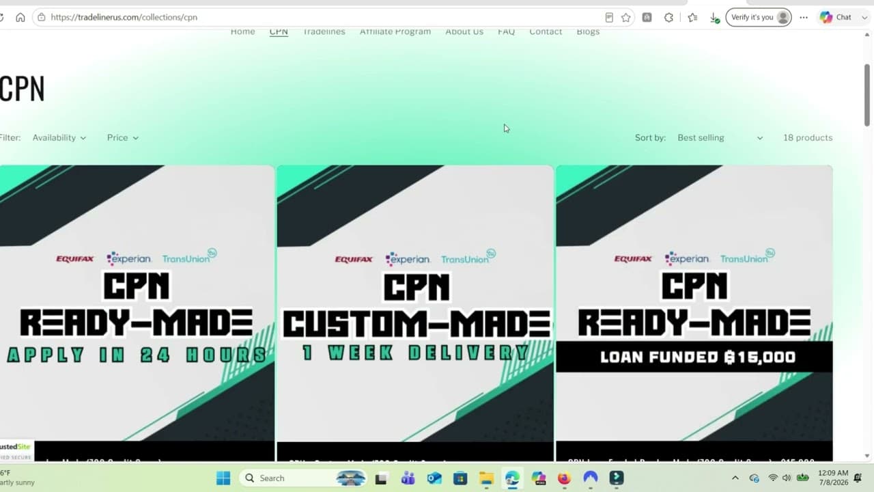Screen dimensions: 874x492
Task: Open CPN Ready-Made Loan Funded $15,000 product
Action: pyautogui.click(x=694, y=313)
